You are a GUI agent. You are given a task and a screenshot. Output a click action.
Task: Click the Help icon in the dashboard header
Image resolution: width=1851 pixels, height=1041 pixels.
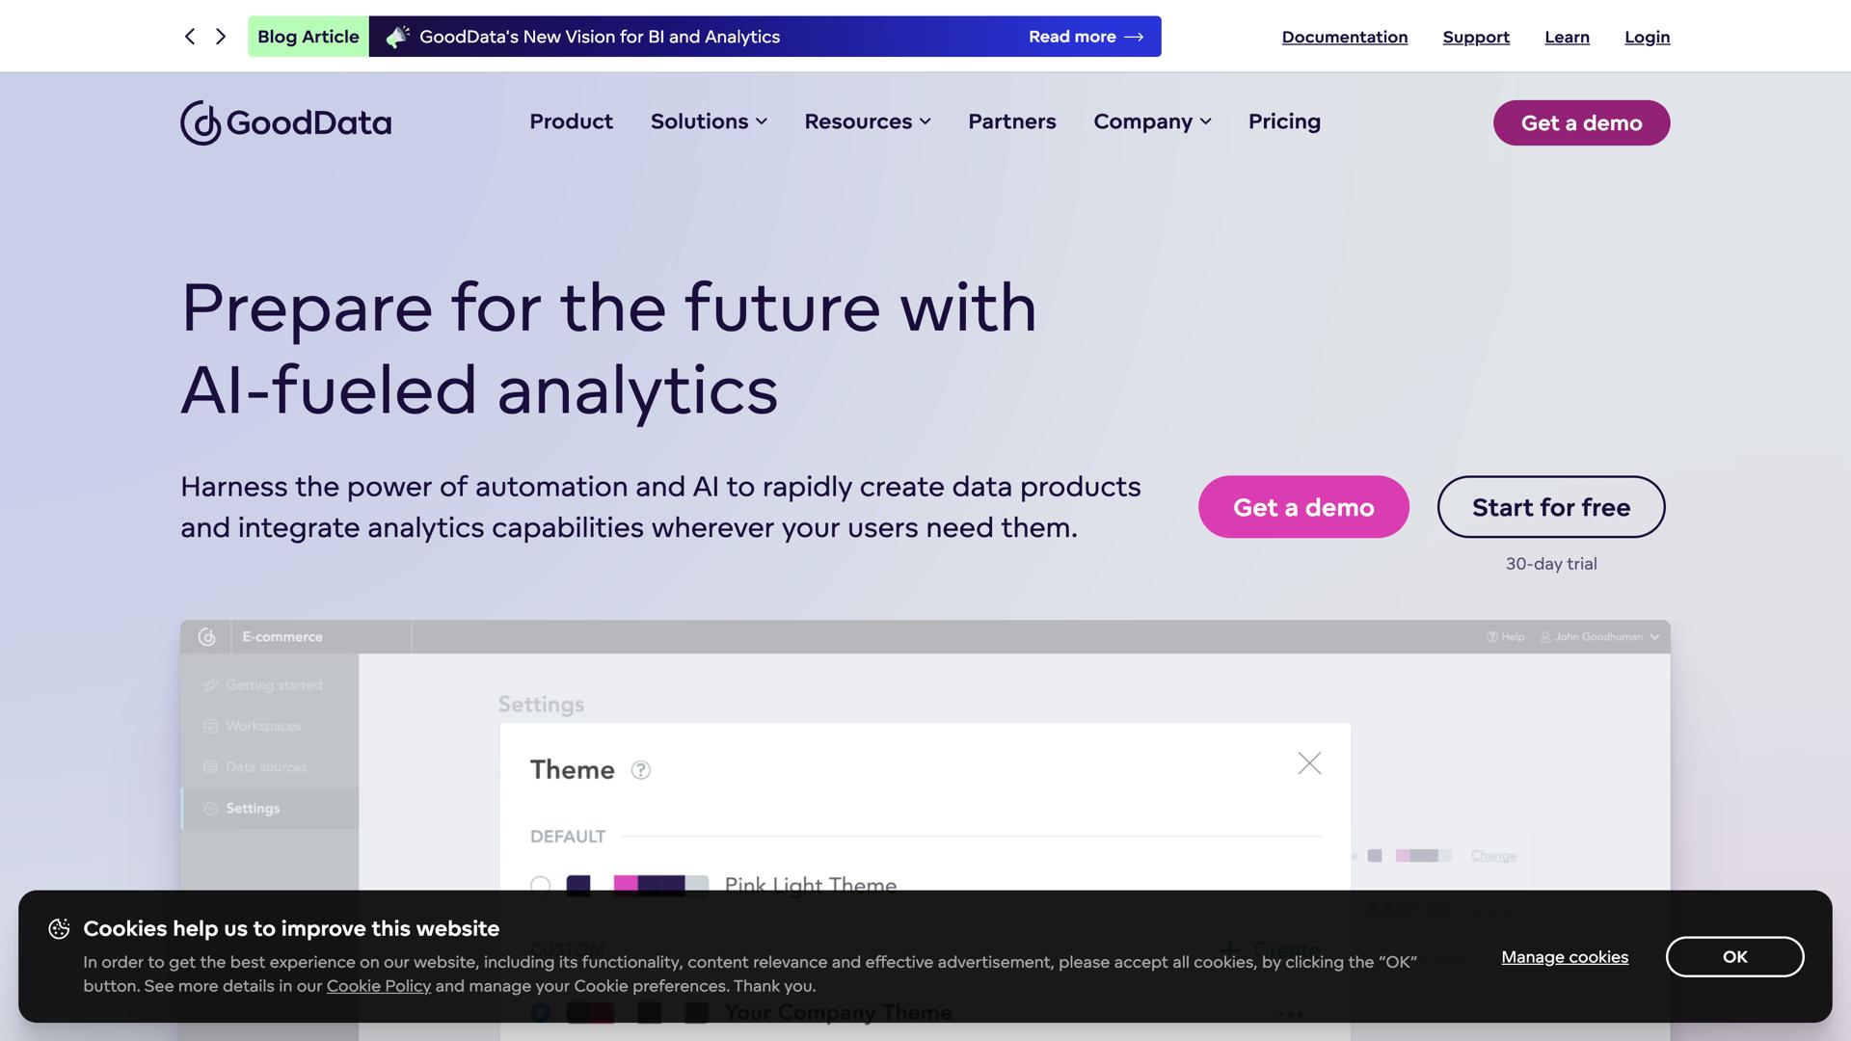click(x=1492, y=637)
